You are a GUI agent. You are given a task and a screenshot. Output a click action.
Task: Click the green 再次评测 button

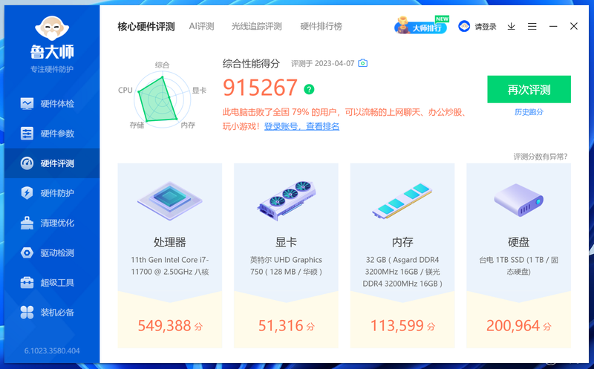tap(529, 89)
